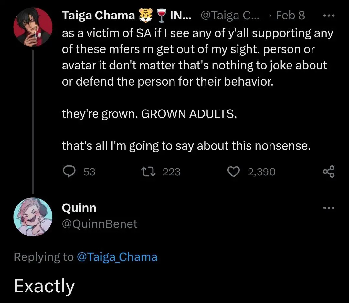Click the tiger emoji in display name
The width and height of the screenshot is (349, 303).
[x=146, y=16]
